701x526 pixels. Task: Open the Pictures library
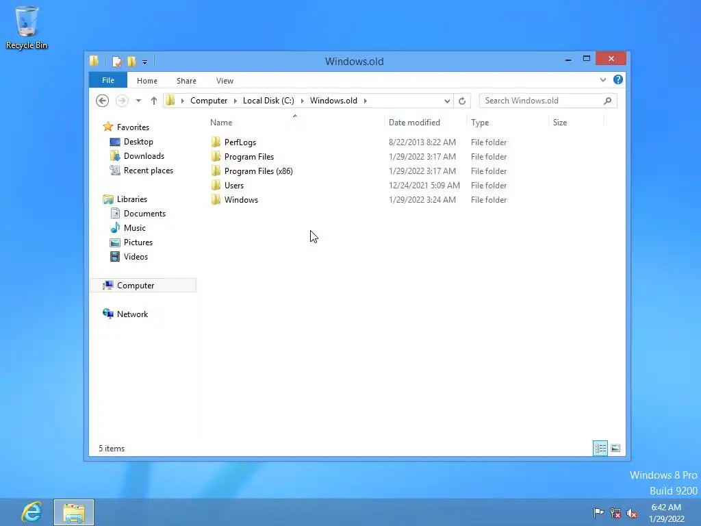[x=138, y=242]
